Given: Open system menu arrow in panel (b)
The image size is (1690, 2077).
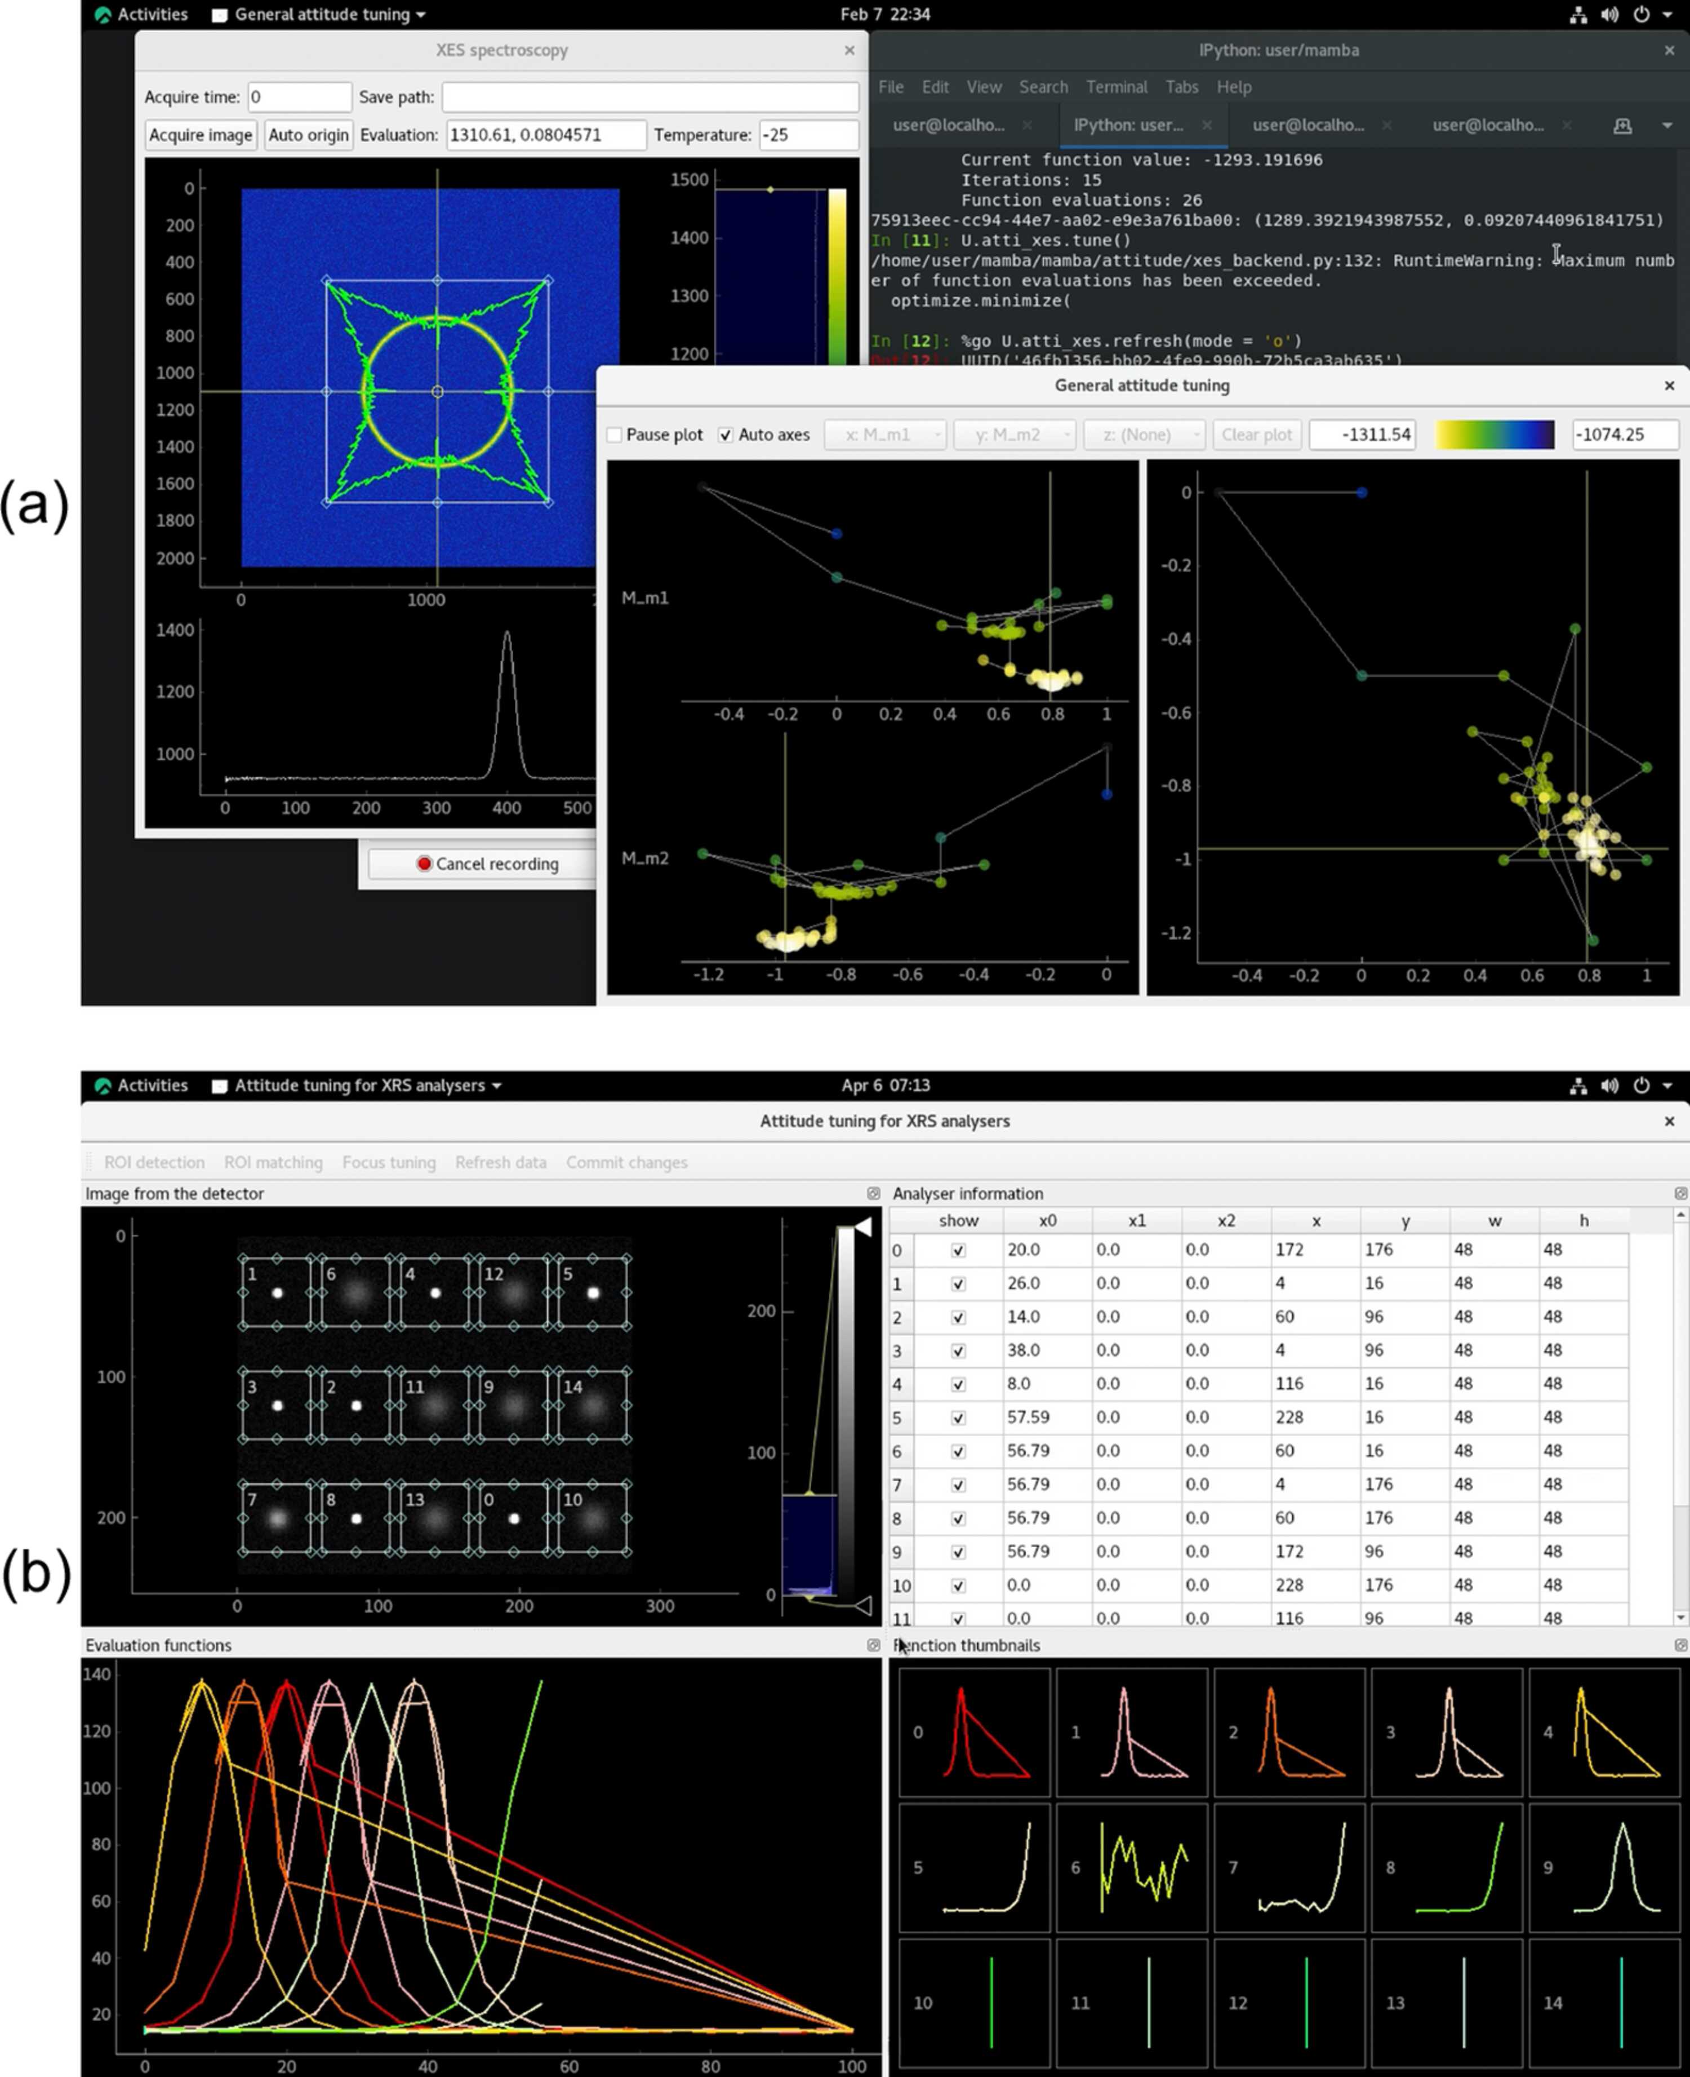Looking at the screenshot, I should point(1667,1086).
